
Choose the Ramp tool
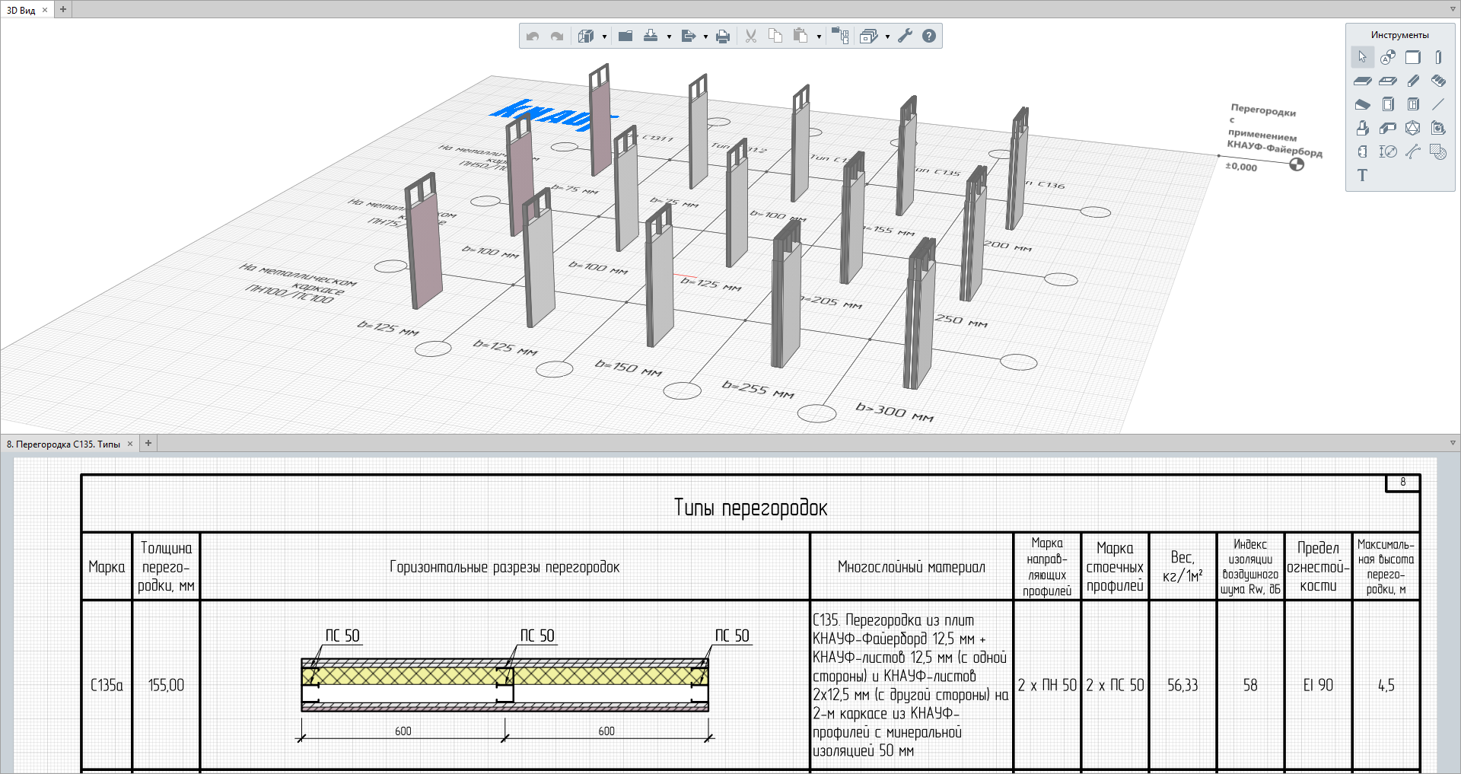[x=1362, y=104]
